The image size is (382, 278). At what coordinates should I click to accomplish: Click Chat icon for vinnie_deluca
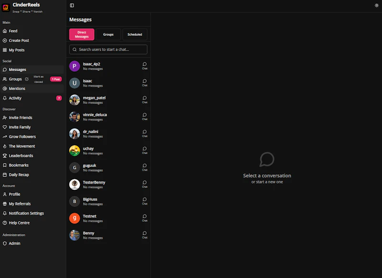point(145,116)
